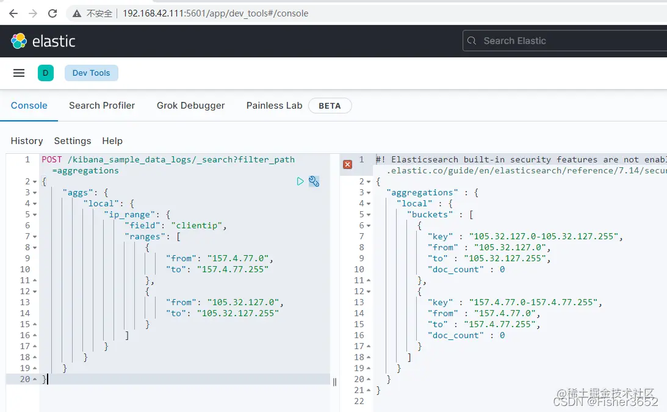Reload the page with refresh icon
Viewport: 667px width, 412px height.
point(52,13)
